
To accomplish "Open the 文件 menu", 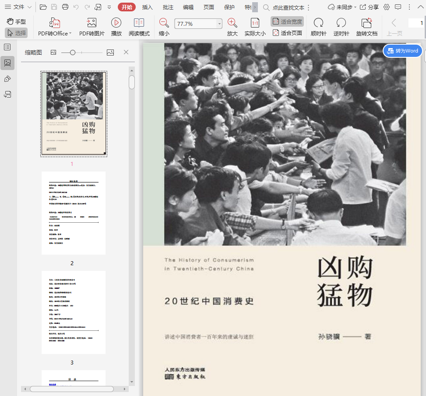I will (18, 7).
